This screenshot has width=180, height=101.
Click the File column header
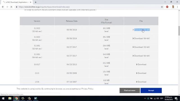(x=141, y=21)
